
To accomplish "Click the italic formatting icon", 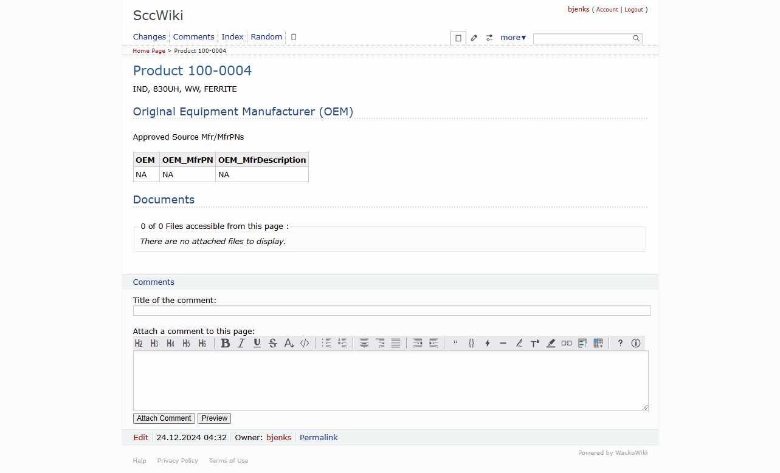I will (x=241, y=343).
